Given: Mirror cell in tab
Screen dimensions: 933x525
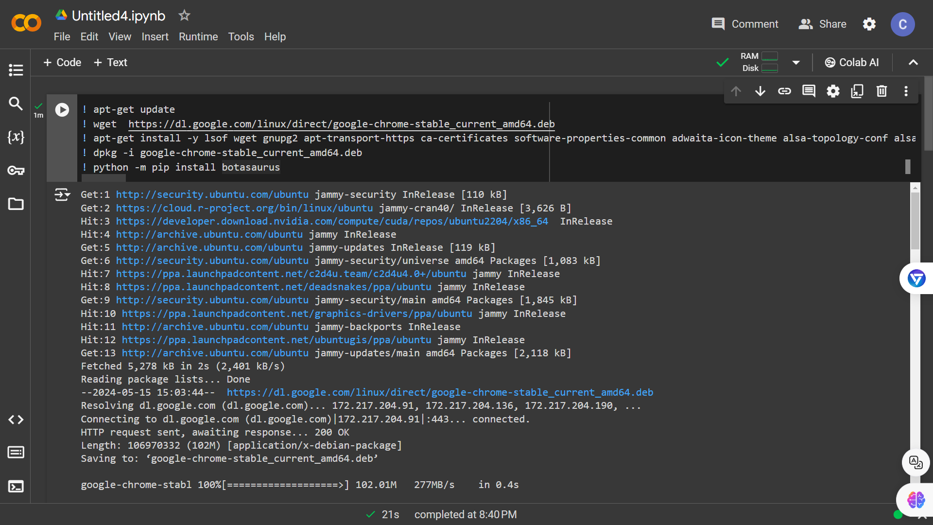Looking at the screenshot, I should coord(857,91).
